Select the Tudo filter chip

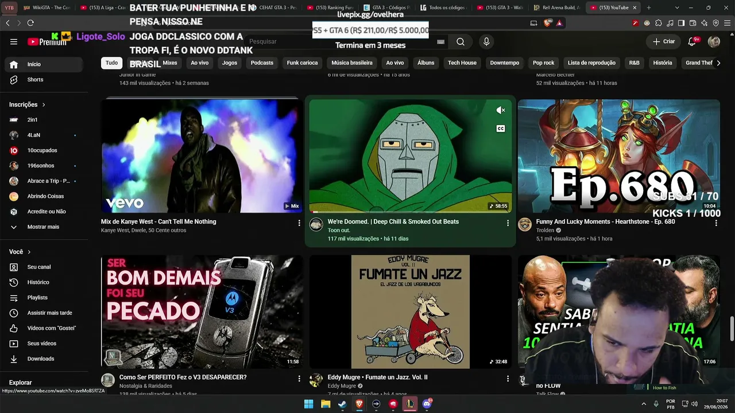[111, 63]
